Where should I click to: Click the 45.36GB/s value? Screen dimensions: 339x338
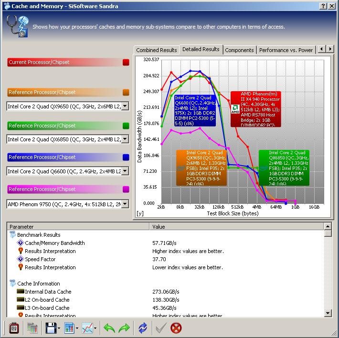tap(164, 307)
